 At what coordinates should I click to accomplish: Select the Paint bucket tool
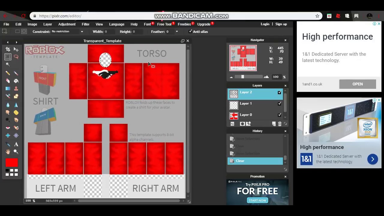[x=16, y=81]
